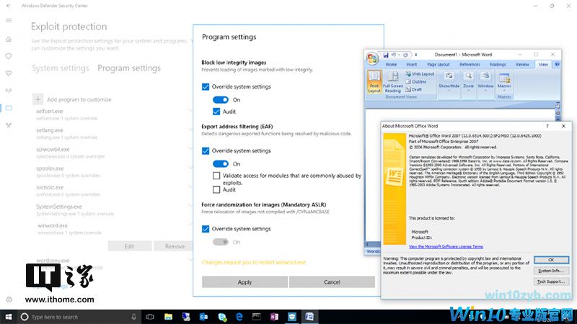Open Outlook from the Windows taskbar
This screenshot has width=577, height=324.
pos(203,317)
